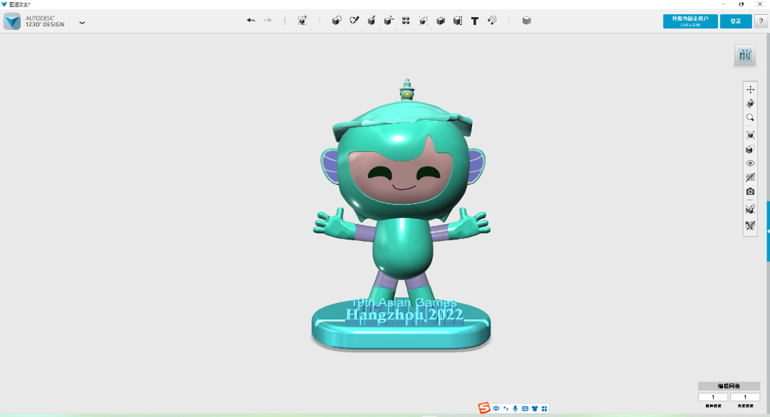
Task: Expand the blue side panel arrow
Action: point(768,232)
